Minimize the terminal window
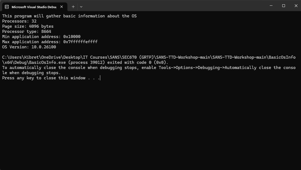Viewport: 301px width, 170px height. pos(271,6)
